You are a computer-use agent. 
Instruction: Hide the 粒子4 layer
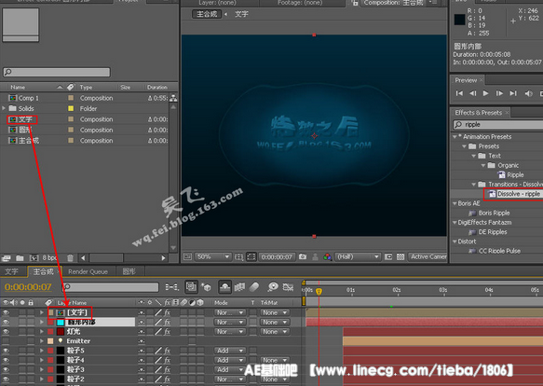click(6, 360)
